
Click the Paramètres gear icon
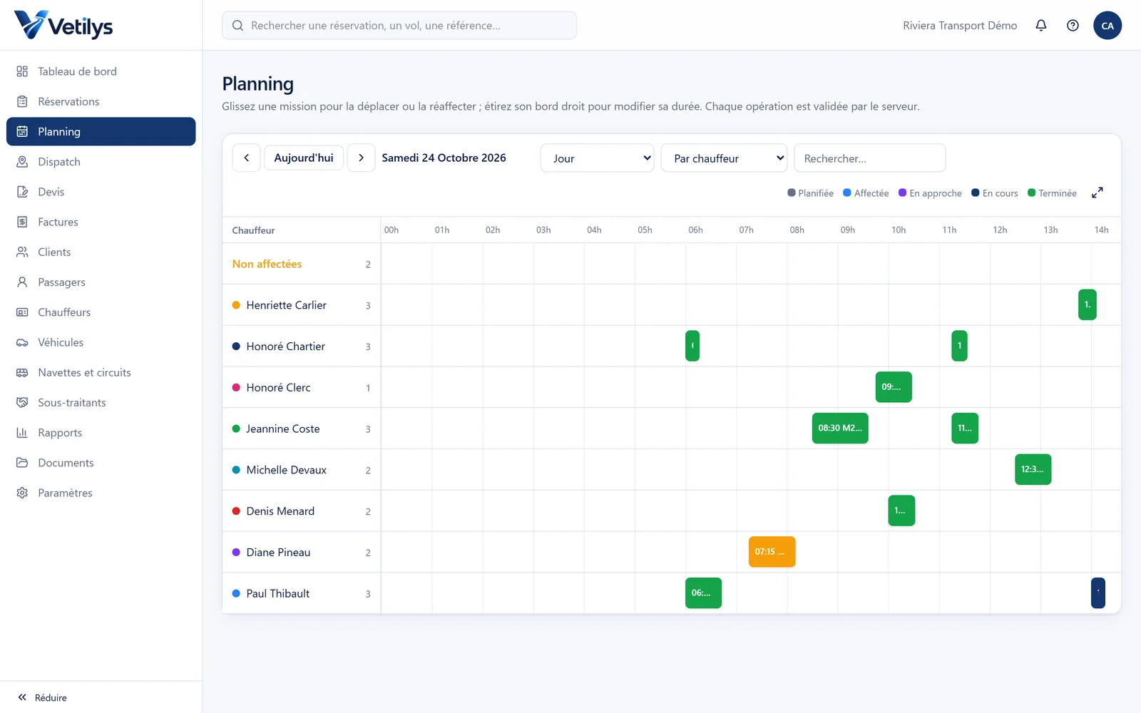22,493
